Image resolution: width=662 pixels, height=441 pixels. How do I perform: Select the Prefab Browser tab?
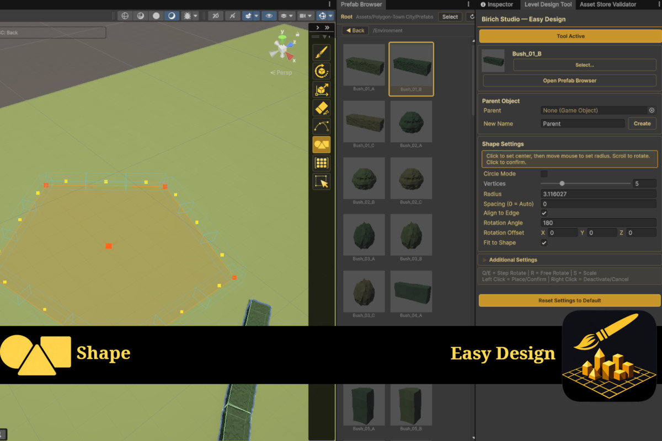361,4
